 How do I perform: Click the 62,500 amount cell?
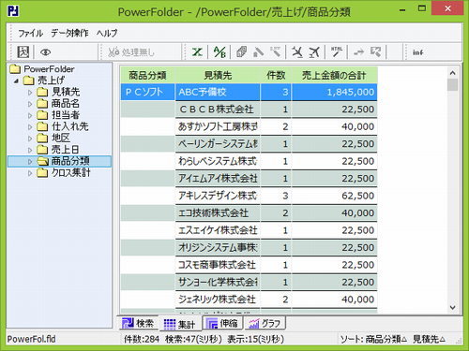point(334,196)
